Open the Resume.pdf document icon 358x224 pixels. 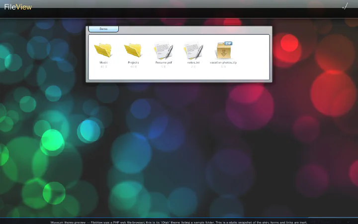pos(164,50)
